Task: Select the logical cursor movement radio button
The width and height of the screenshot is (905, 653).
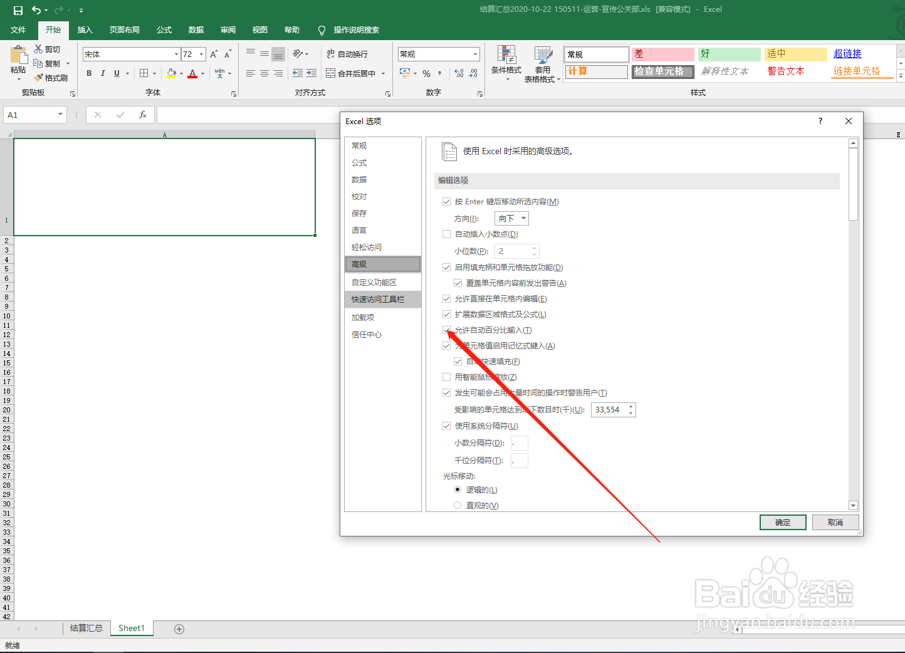Action: 458,490
